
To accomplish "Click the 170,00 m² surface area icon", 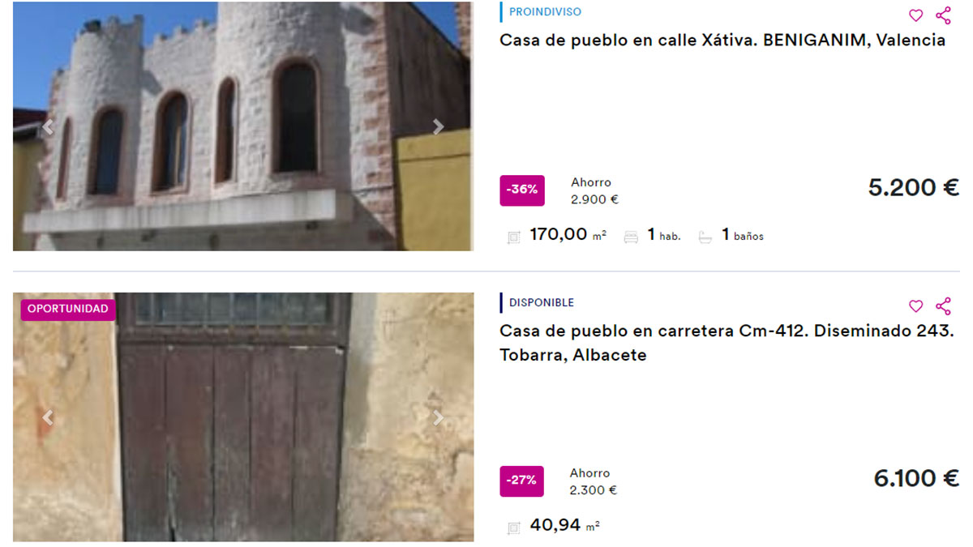I will click(513, 237).
